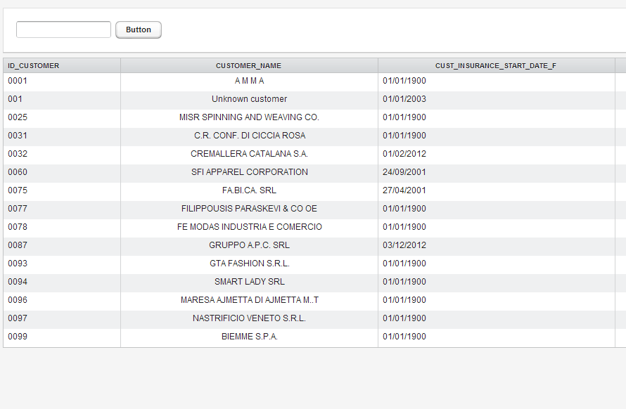Click the SMART LADY SRL cell
This screenshot has height=409, width=626.
249,282
